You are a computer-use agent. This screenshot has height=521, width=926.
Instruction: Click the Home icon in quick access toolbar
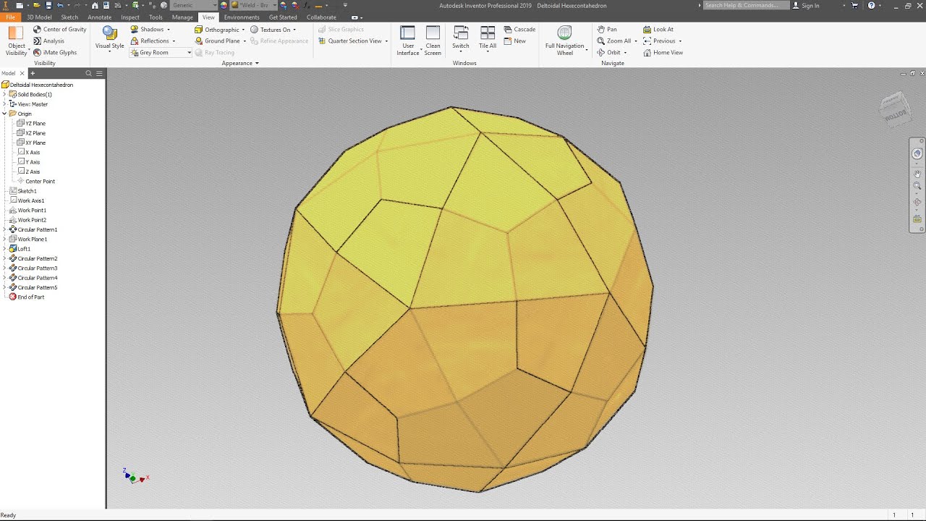[95, 5]
